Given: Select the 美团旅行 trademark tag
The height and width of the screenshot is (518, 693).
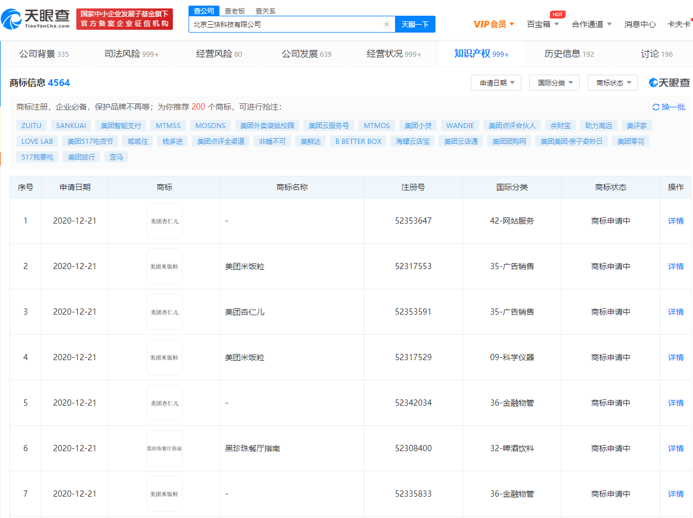Looking at the screenshot, I should click(x=81, y=157).
